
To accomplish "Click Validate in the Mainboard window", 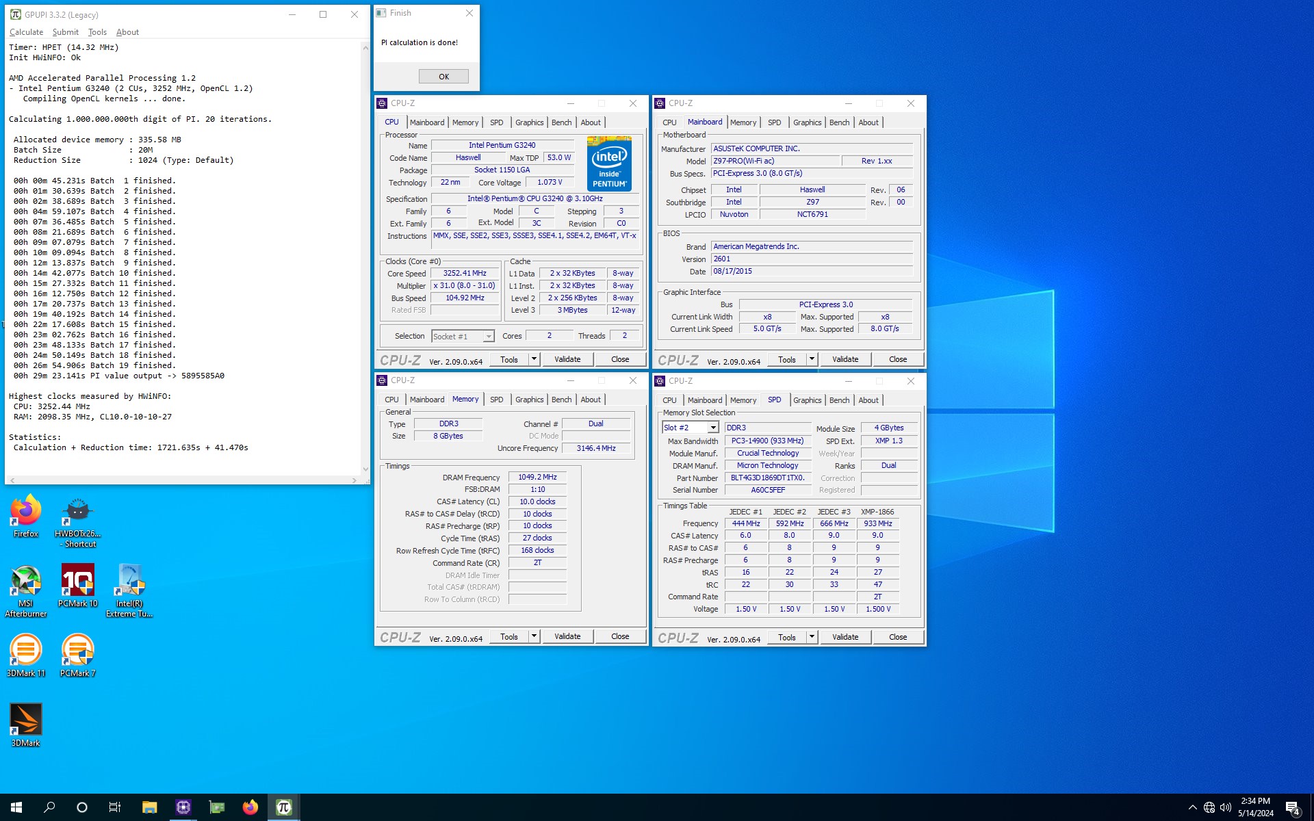I will (845, 359).
